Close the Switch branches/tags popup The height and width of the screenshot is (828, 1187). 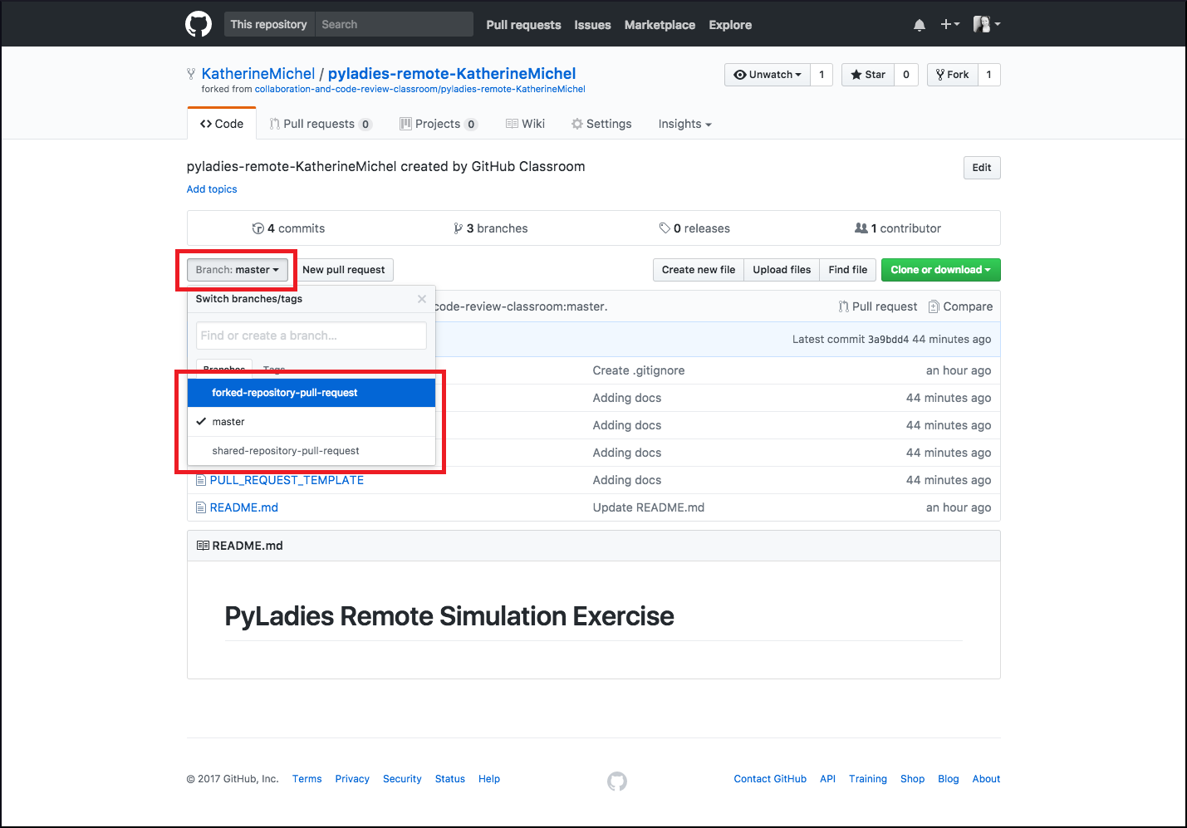(x=422, y=299)
